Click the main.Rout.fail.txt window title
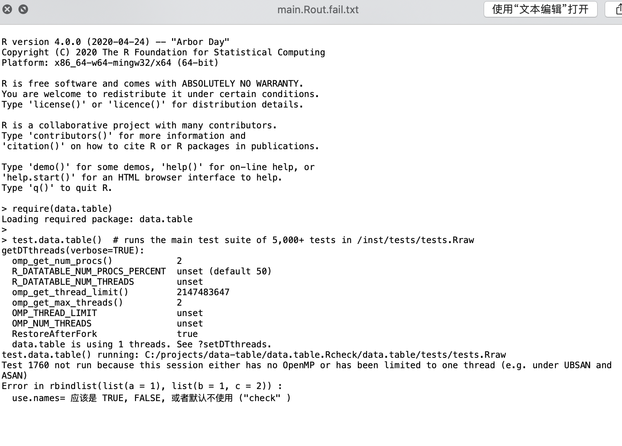Viewport: 622px width, 446px height. click(318, 10)
